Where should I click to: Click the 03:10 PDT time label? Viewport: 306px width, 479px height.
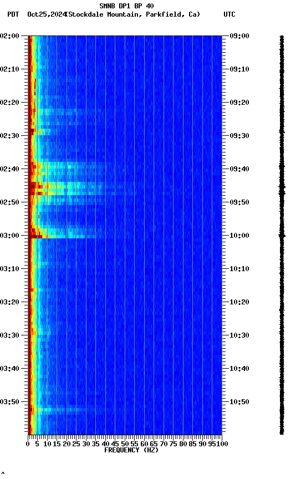9,269
